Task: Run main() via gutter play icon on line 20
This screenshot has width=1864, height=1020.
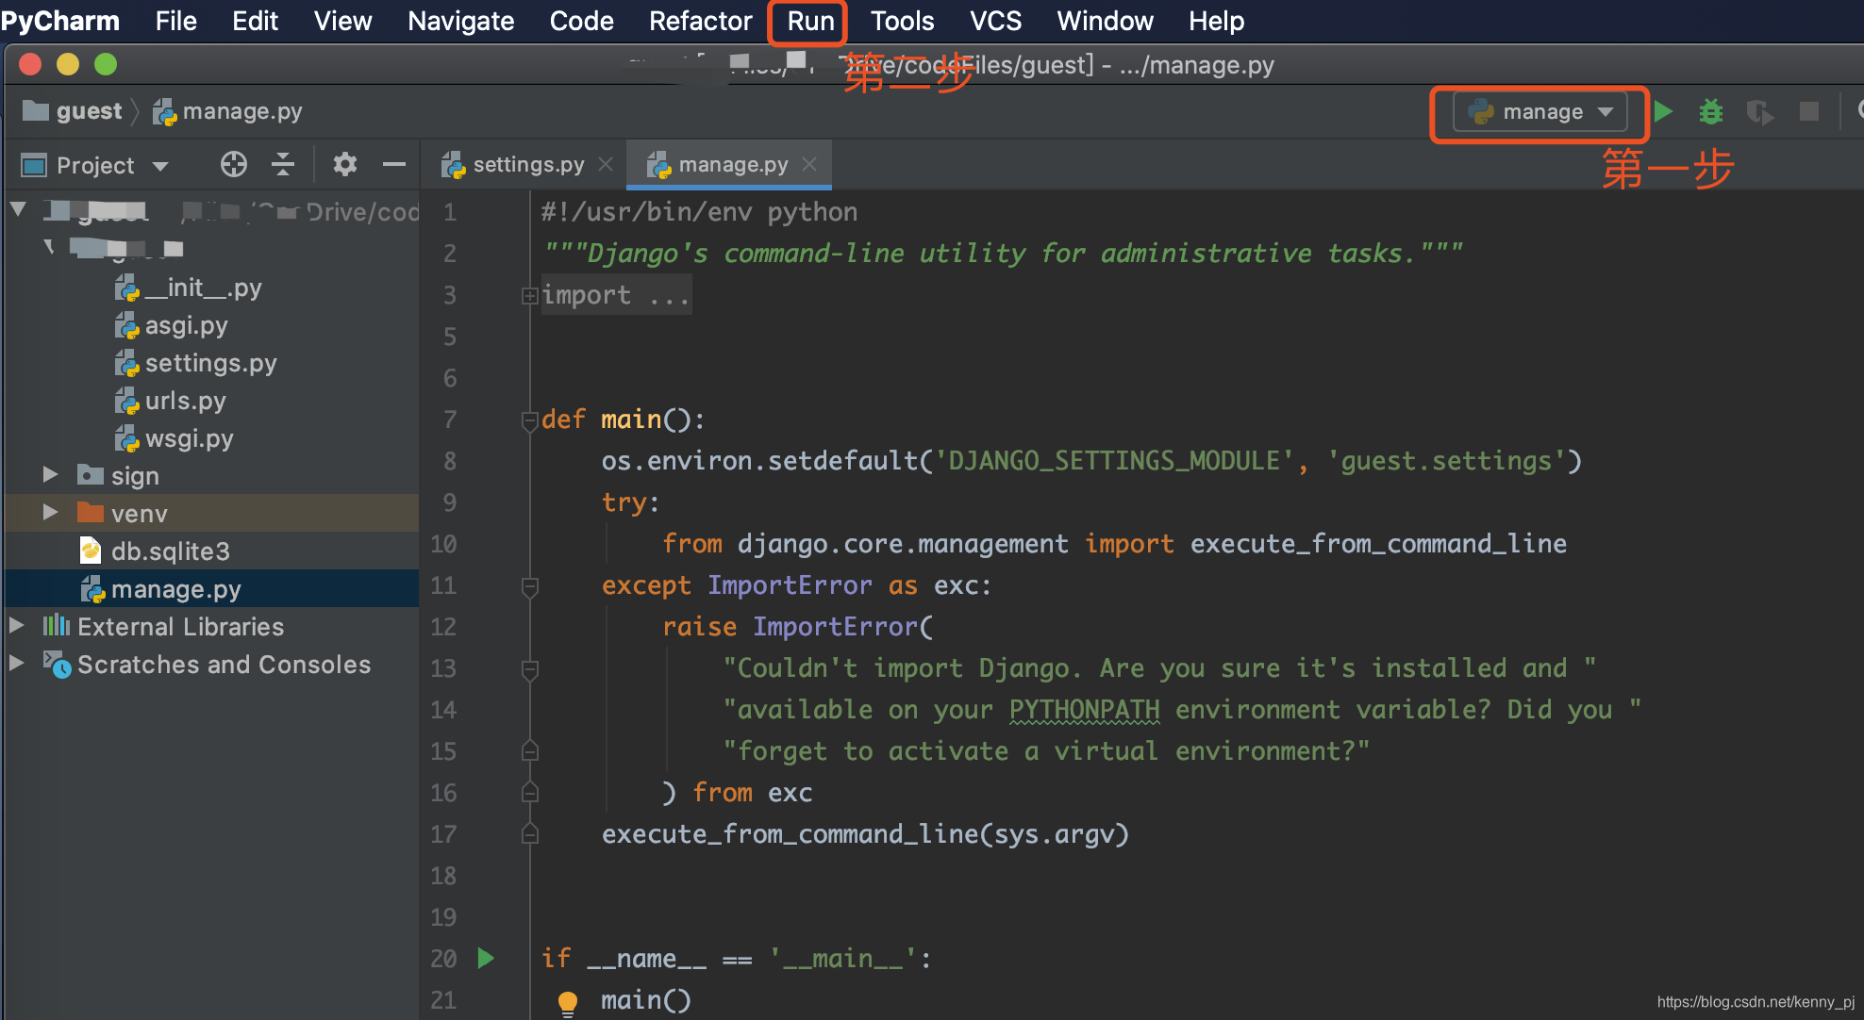Action: (485, 958)
